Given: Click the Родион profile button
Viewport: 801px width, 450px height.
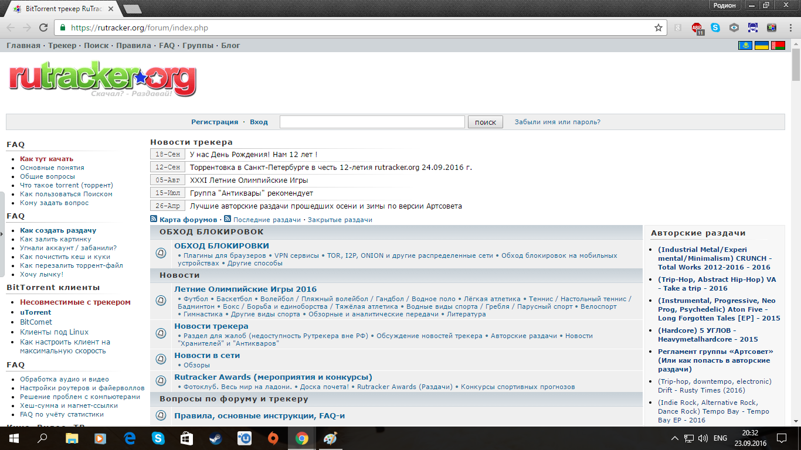Looking at the screenshot, I should (724, 5).
